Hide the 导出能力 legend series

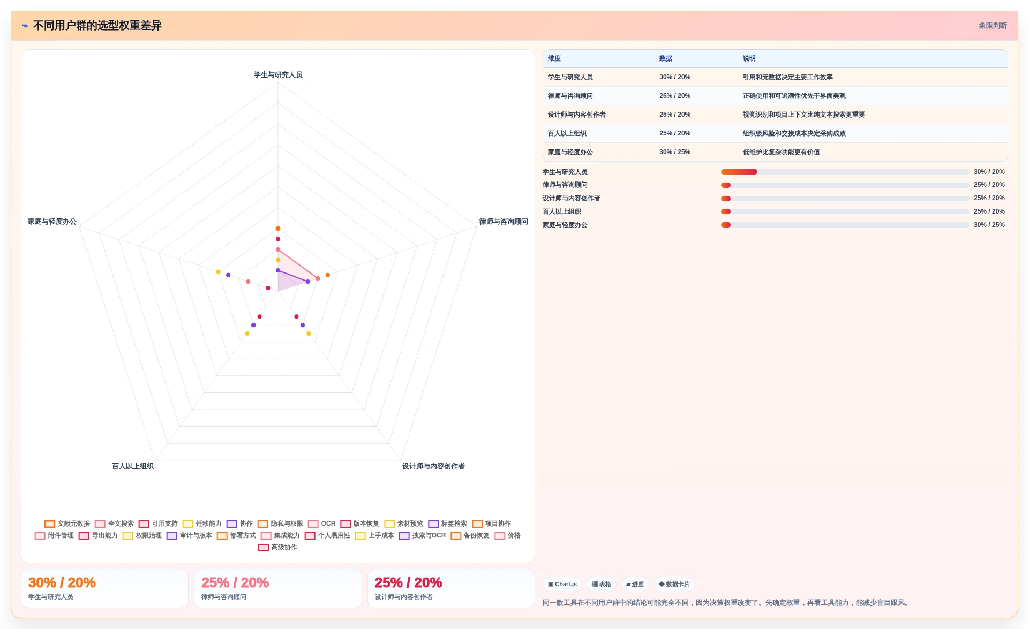(x=98, y=535)
